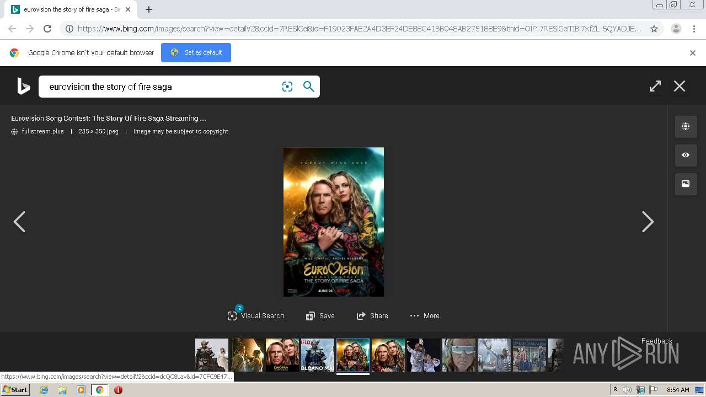The image size is (706, 397).
Task: Toggle the eye icon in the right sidebar
Action: click(x=686, y=155)
